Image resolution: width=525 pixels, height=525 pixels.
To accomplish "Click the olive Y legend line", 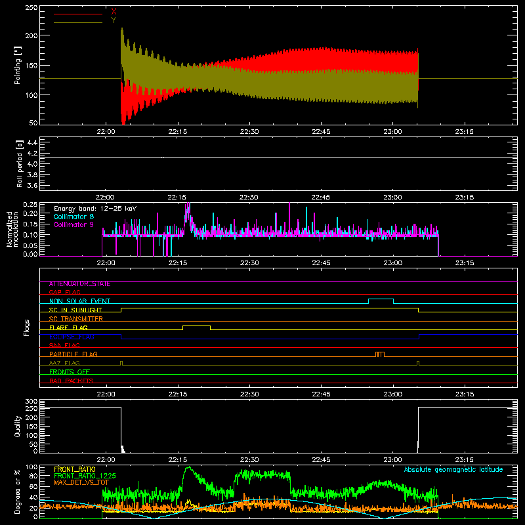I will (78, 22).
